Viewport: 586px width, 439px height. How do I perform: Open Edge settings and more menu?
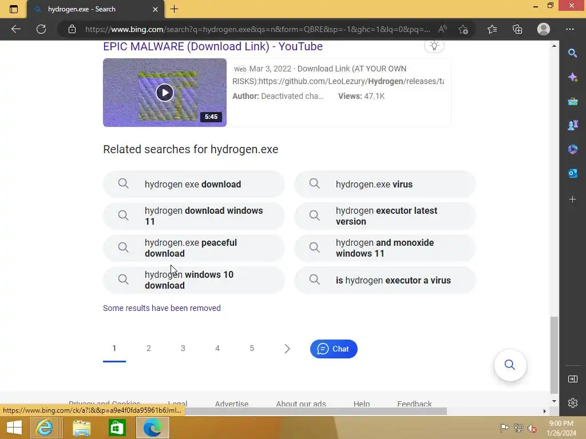[x=569, y=29]
